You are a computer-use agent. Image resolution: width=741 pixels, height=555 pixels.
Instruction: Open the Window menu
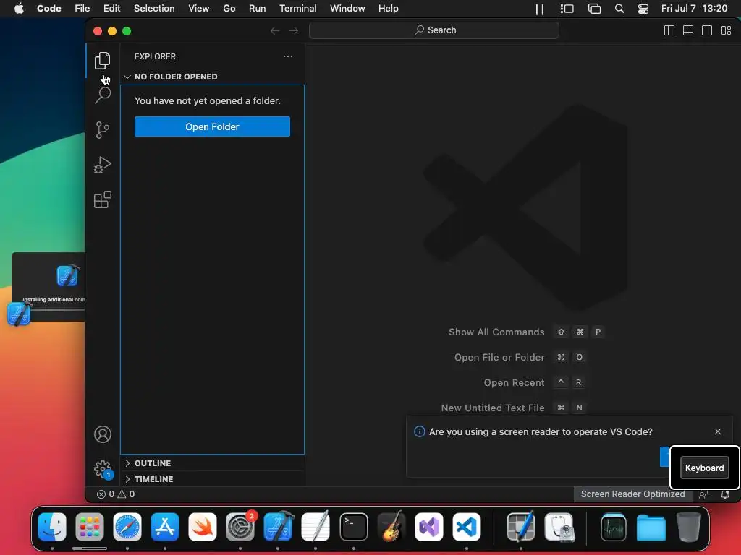pyautogui.click(x=347, y=9)
